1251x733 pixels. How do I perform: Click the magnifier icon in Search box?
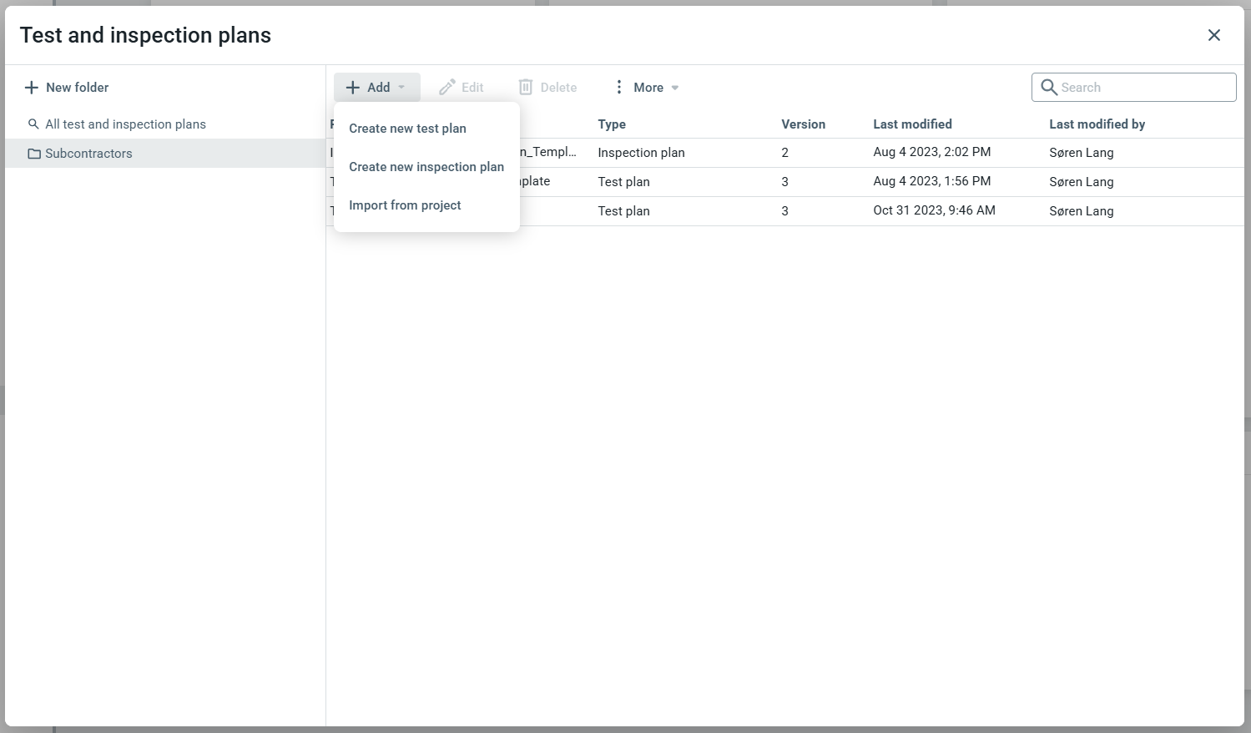1049,88
